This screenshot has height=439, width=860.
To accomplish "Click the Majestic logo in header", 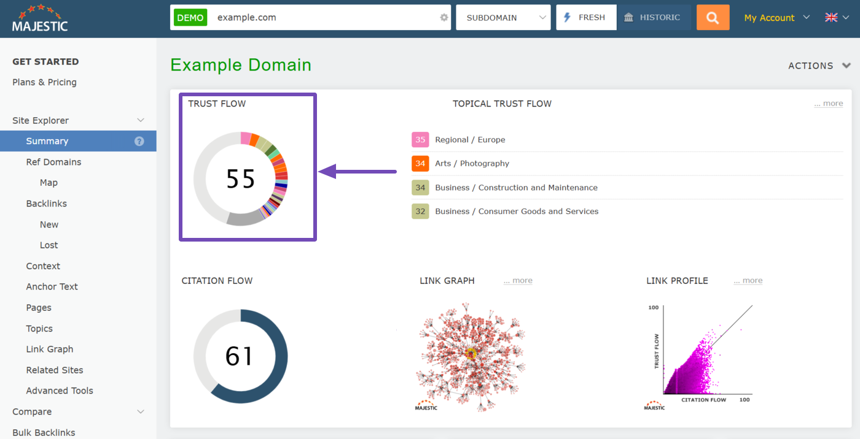I will (40, 18).
